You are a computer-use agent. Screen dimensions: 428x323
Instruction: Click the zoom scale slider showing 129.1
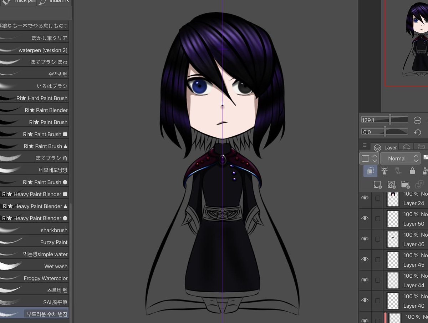[x=384, y=120]
